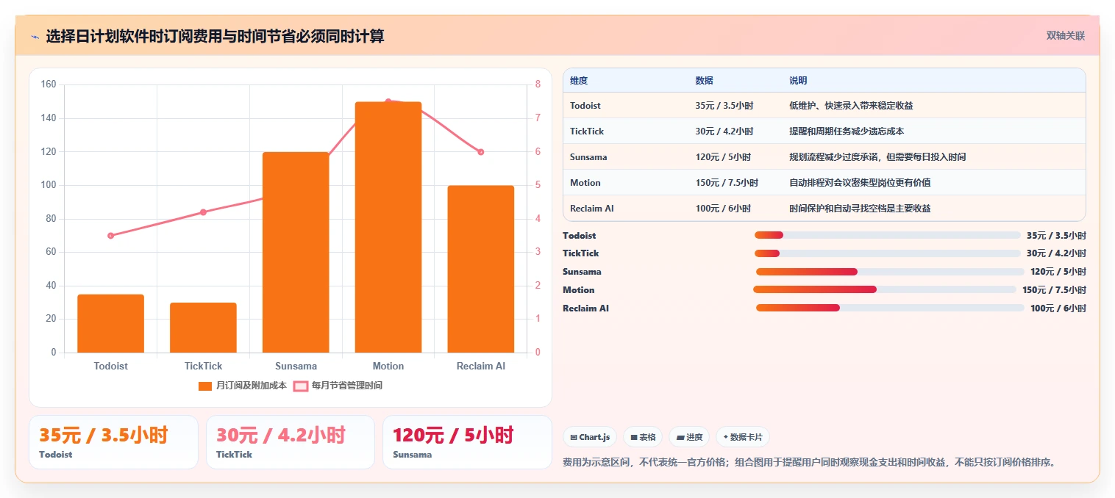1115x498 pixels.
Task: Click the Motion x-axis label
Action: tap(388, 366)
